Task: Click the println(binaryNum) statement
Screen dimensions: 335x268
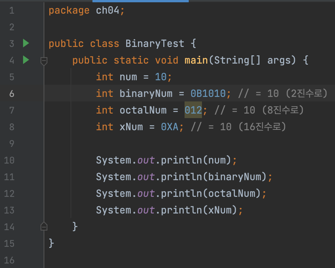Action: tap(184, 177)
